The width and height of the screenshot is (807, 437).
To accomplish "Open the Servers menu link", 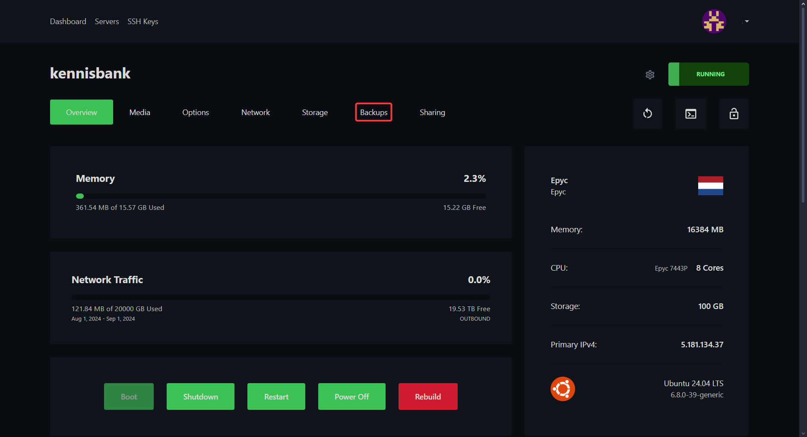I will [107, 22].
